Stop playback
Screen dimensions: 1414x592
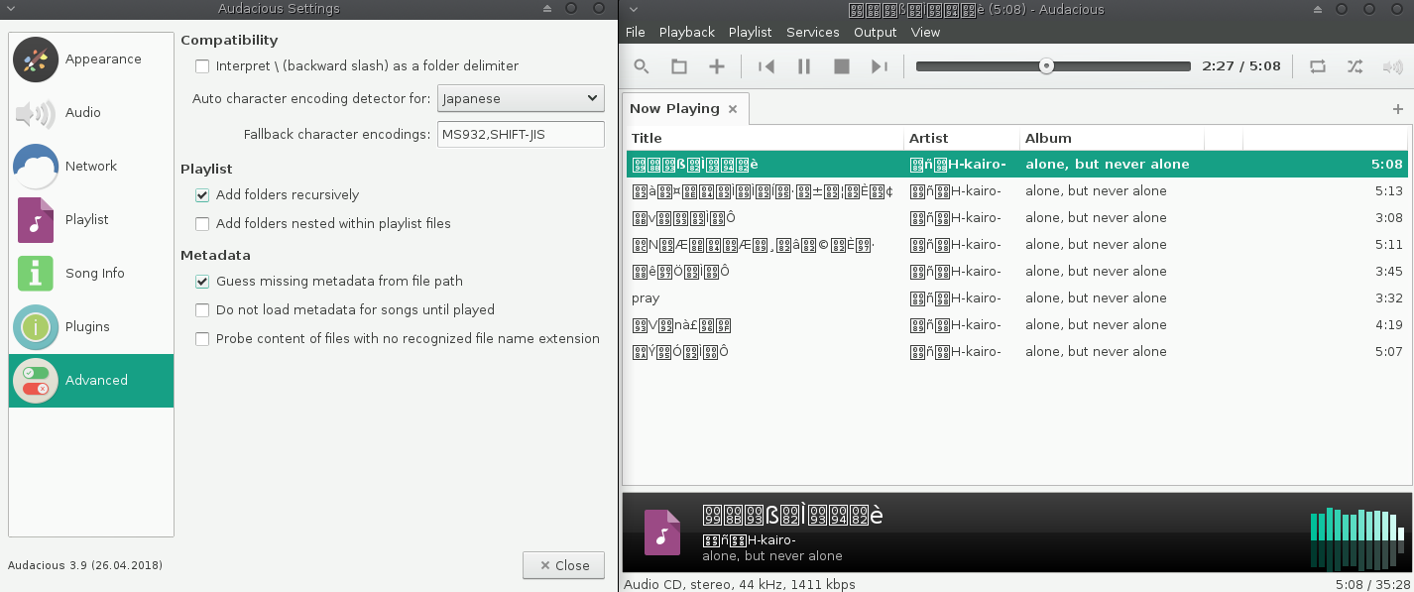point(842,66)
